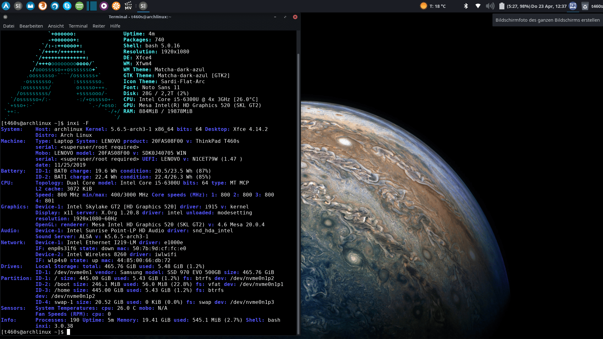
Task: Click the 'Intel Wireless 8260' device text
Action: click(96, 255)
